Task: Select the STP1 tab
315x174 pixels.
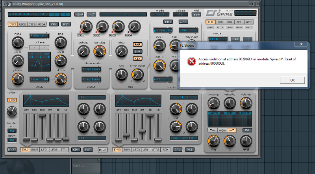Action: pos(63,150)
